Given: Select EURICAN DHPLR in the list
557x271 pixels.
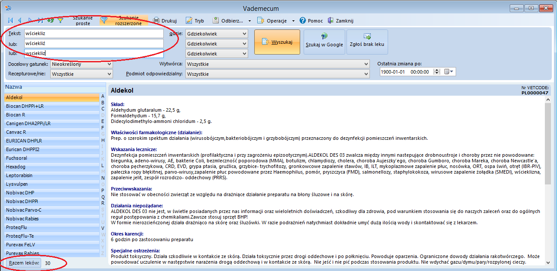Looking at the screenshot, I should [x=52, y=141].
